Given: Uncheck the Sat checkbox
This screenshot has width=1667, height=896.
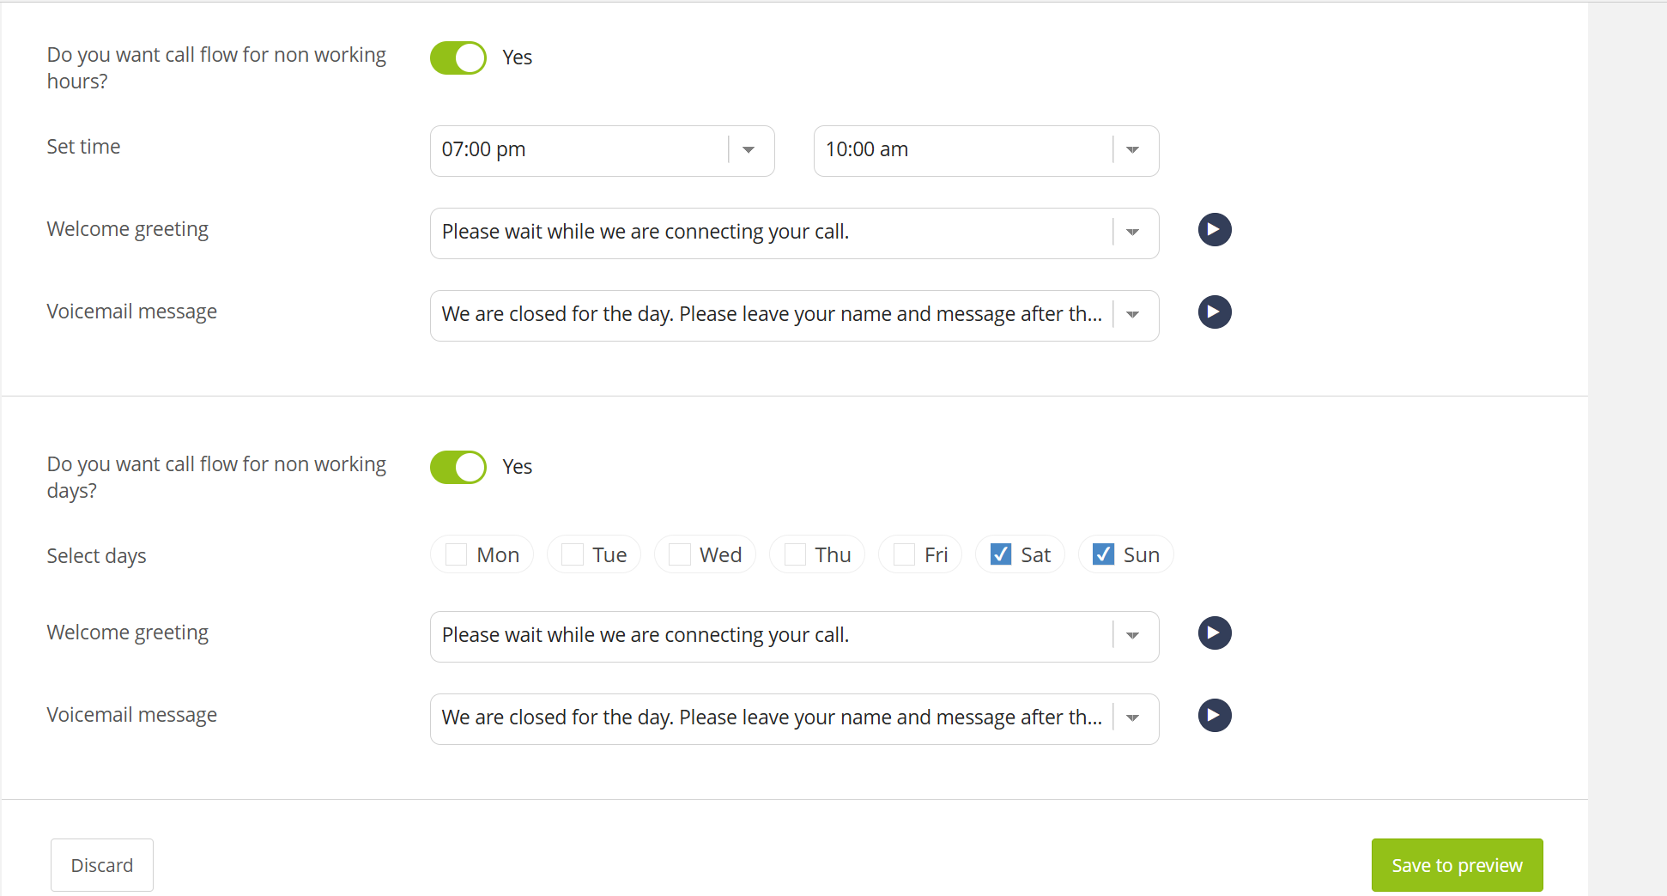Looking at the screenshot, I should pos(1001,554).
